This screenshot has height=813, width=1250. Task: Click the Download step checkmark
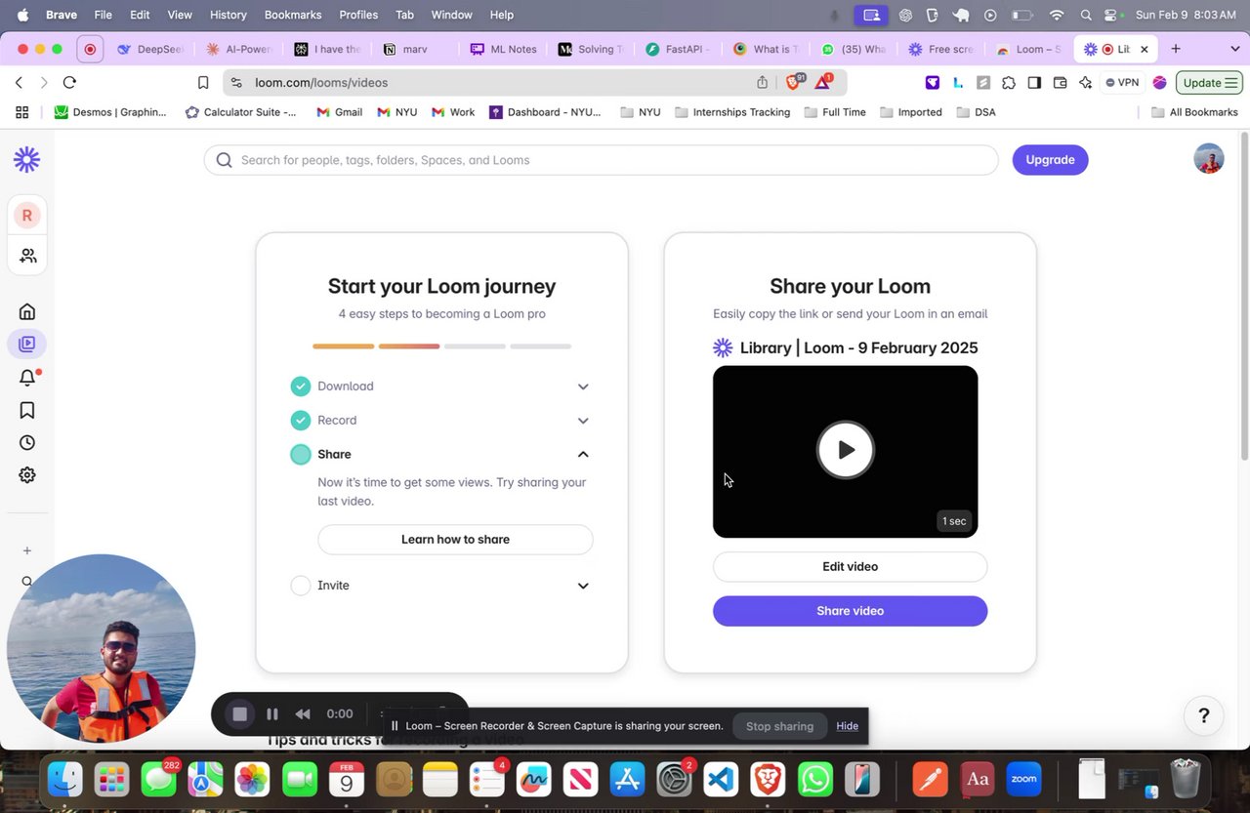click(x=301, y=386)
